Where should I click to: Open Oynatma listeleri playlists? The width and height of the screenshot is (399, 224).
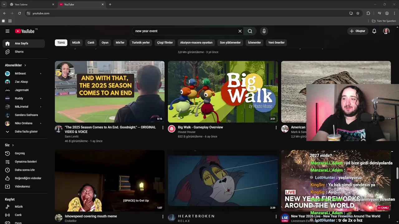(24, 162)
